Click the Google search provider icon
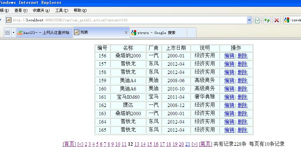Viewport: 301px width, 147px height. pyautogui.click(x=286, y=20)
